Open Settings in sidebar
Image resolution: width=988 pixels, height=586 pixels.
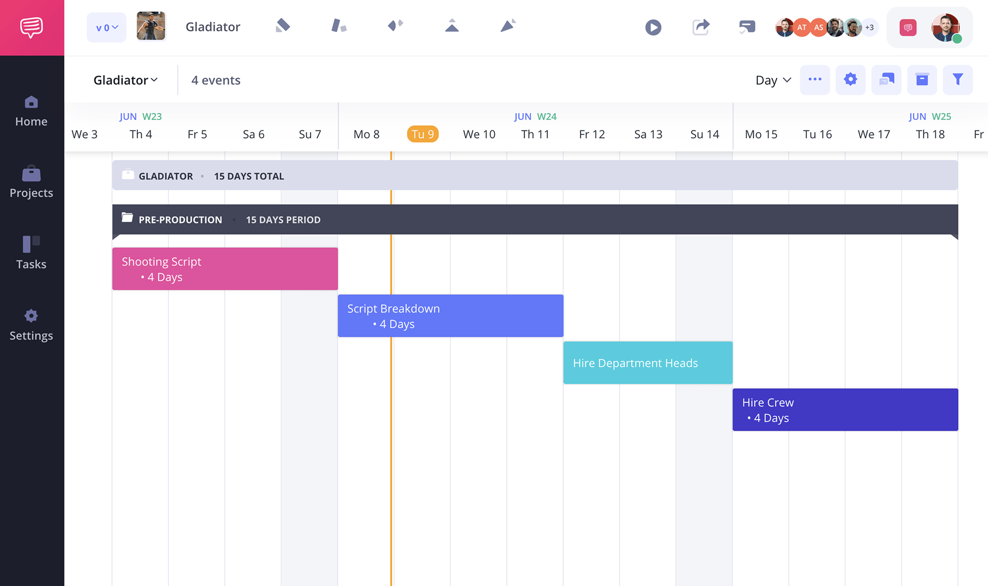tap(32, 325)
